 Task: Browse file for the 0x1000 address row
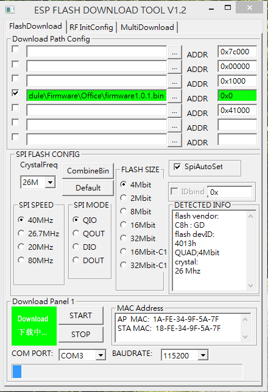pyautogui.click(x=175, y=81)
